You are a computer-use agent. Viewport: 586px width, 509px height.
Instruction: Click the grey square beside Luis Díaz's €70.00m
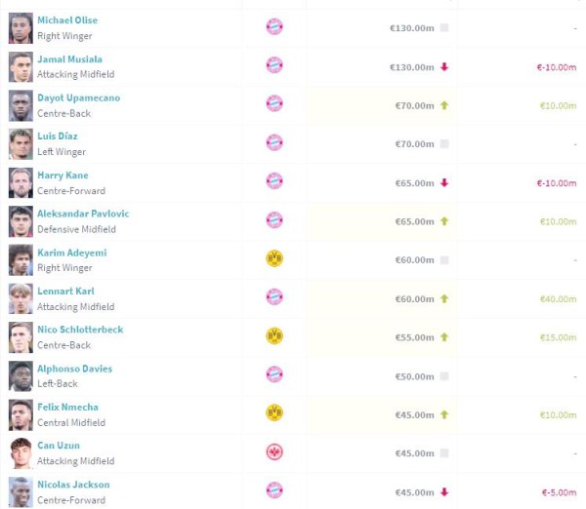pyautogui.click(x=444, y=144)
